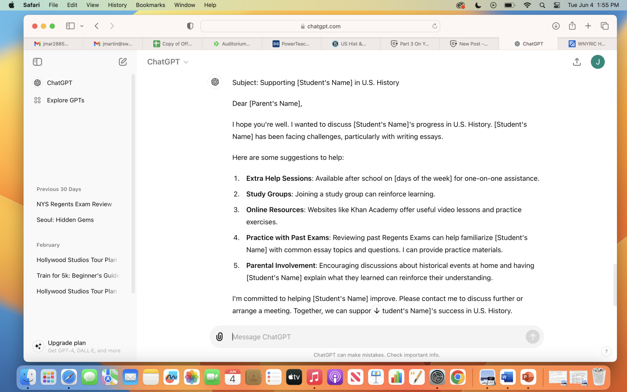
Task: Toggle the Safari sidebar button
Action: pos(70,26)
